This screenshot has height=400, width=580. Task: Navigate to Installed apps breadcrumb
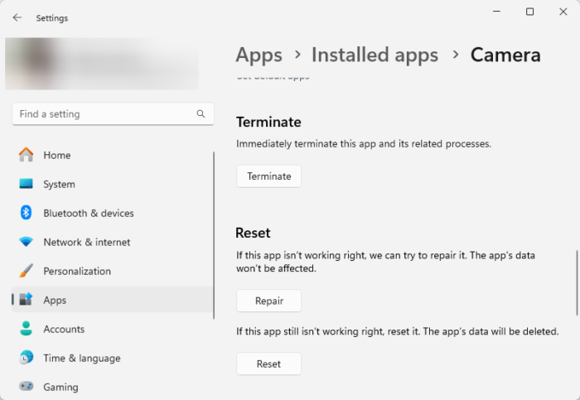pos(375,55)
